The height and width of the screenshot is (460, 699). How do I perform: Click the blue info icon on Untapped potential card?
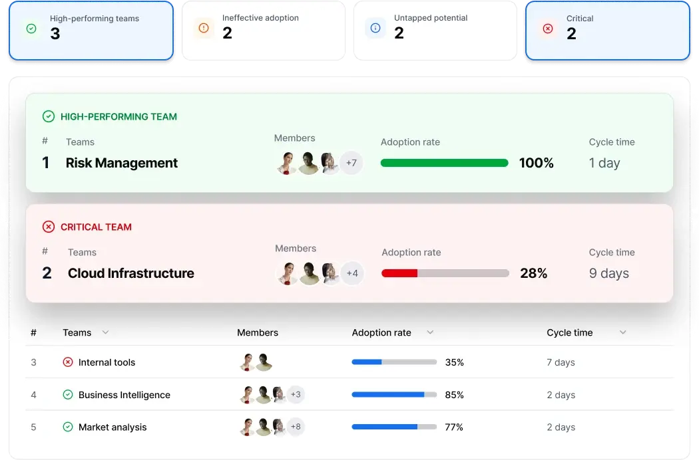tap(375, 28)
